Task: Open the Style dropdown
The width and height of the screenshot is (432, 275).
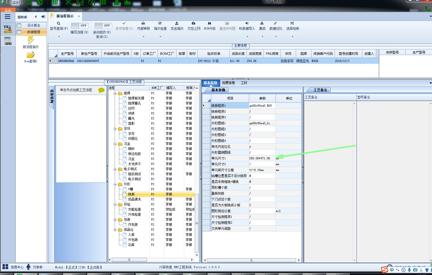Action: pos(416,11)
